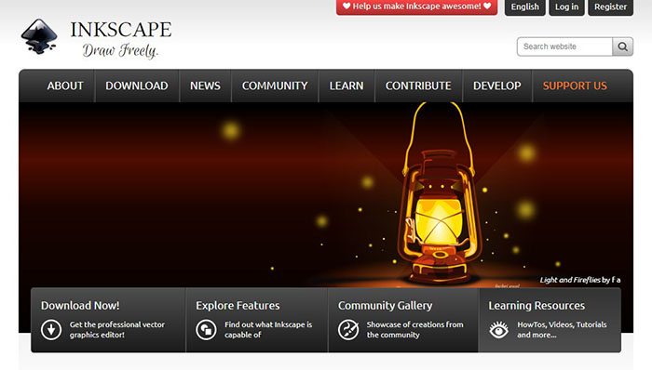652x370 pixels.
Task: Open the English language selector
Action: pos(524,7)
